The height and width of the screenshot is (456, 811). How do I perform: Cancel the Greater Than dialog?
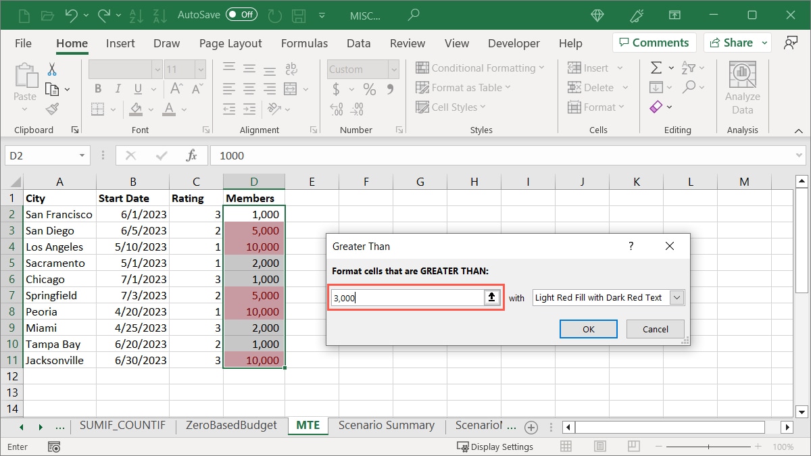click(654, 329)
